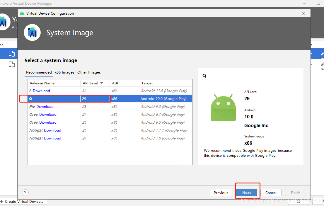
Task: Click the Previous button
Action: click(x=221, y=193)
